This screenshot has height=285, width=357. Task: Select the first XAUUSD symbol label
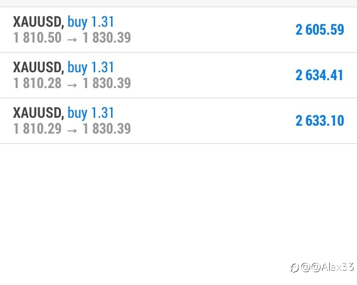pyautogui.click(x=39, y=22)
